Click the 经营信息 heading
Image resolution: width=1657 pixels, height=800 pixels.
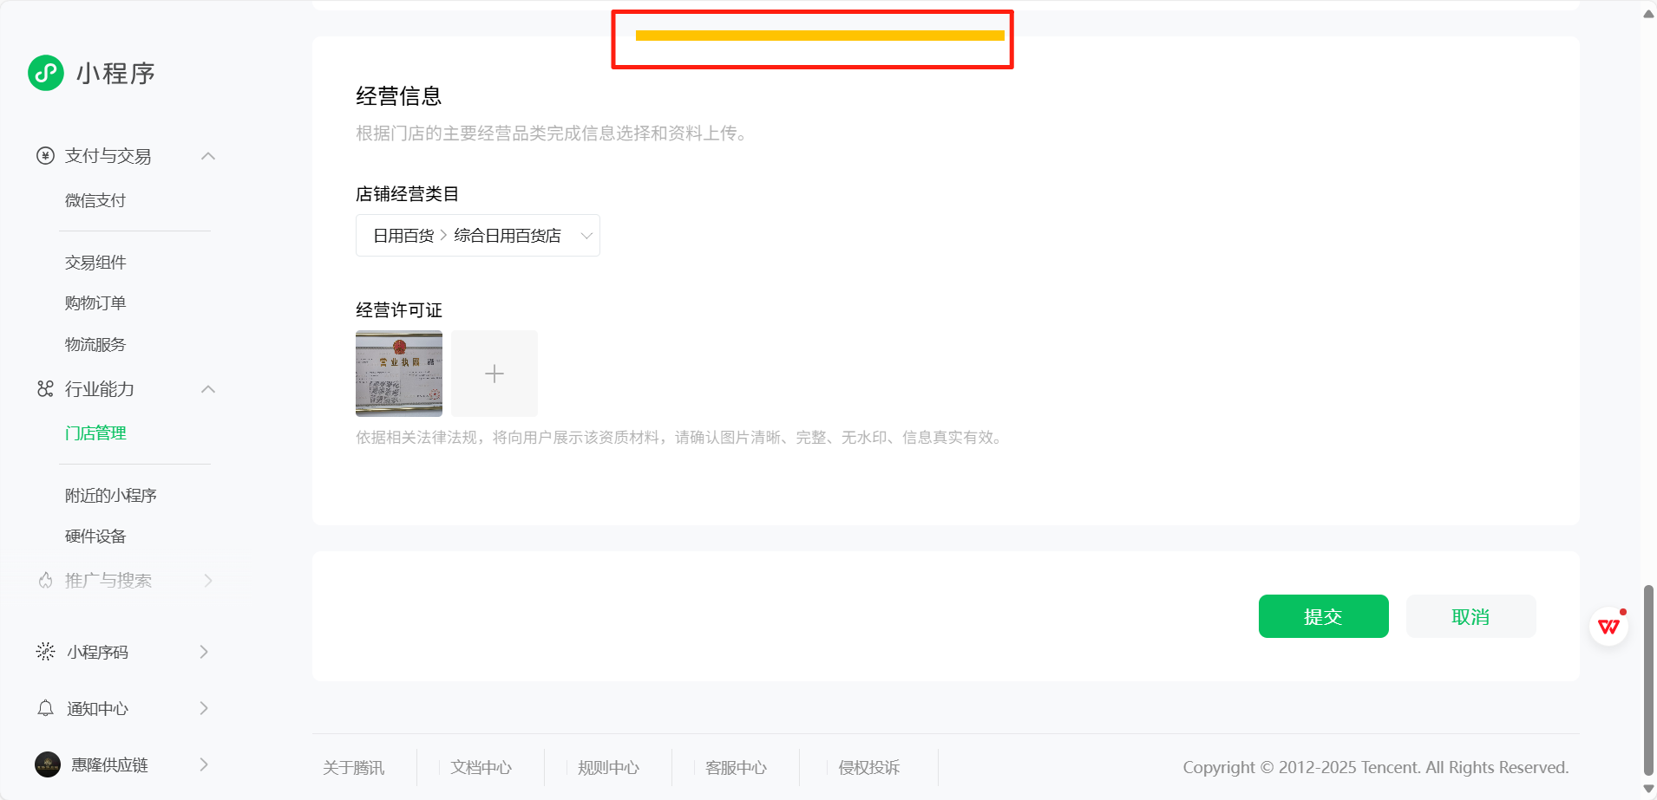click(x=399, y=96)
